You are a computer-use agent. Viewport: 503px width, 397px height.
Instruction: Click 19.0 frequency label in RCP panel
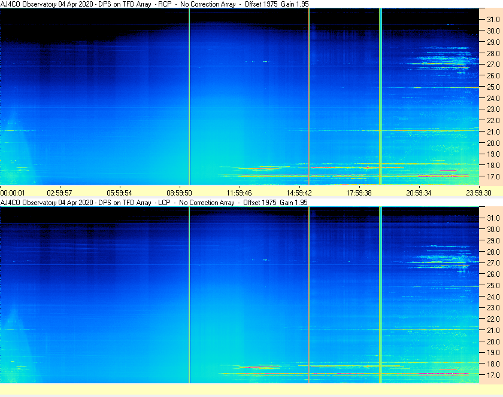coord(493,154)
